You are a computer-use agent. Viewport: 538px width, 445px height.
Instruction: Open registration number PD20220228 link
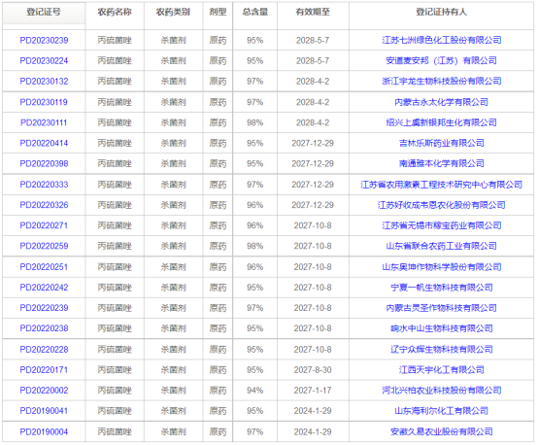tap(44, 350)
